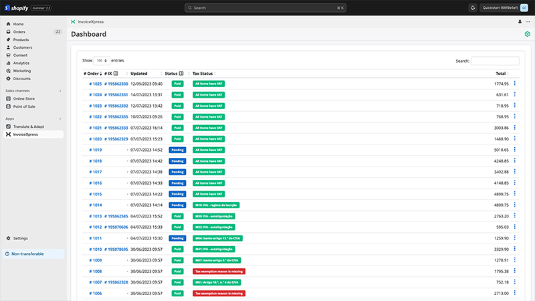The height and width of the screenshot is (301, 535).
Task: Click the date 07/07/2023 16:14
Action: (x=146, y=128)
